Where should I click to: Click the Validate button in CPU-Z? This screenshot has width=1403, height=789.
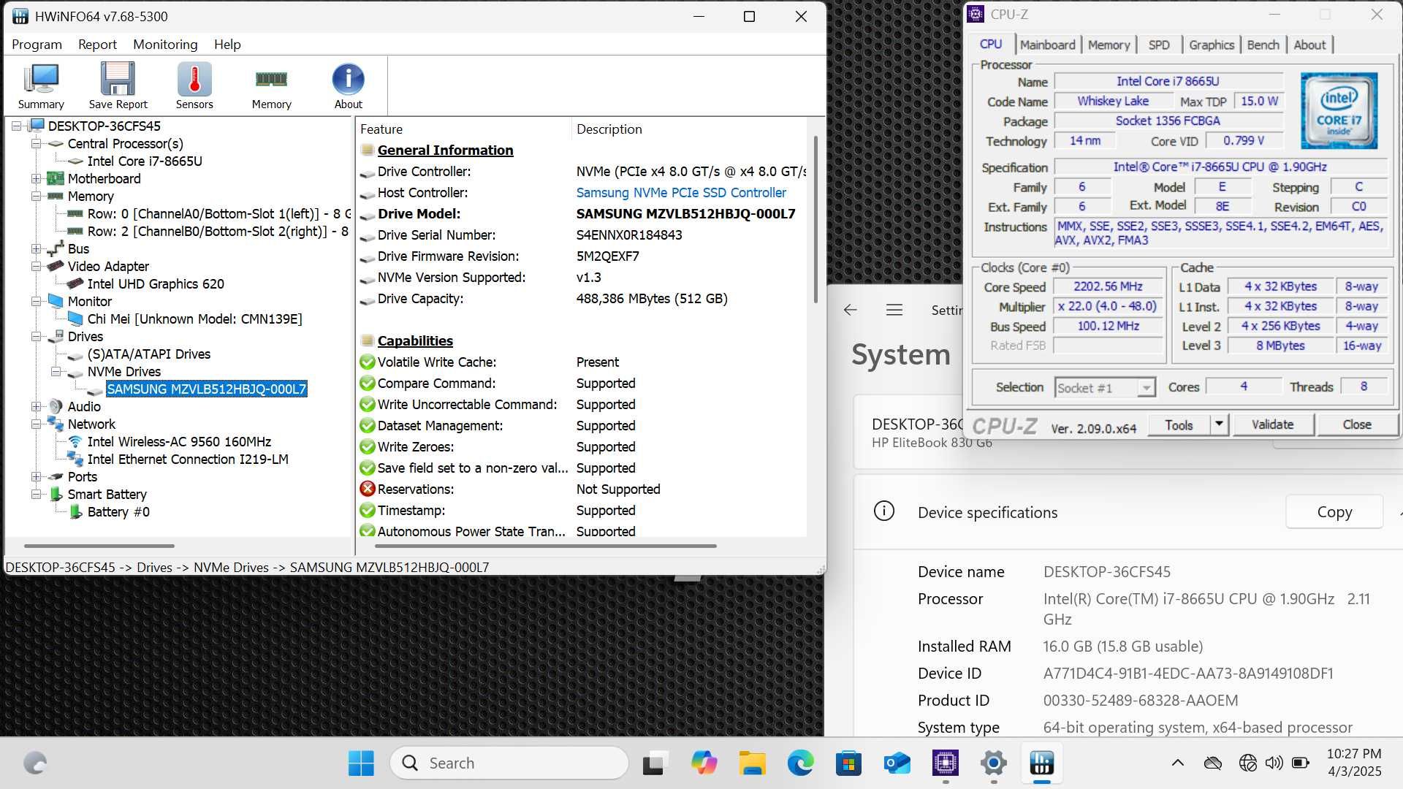pyautogui.click(x=1272, y=424)
